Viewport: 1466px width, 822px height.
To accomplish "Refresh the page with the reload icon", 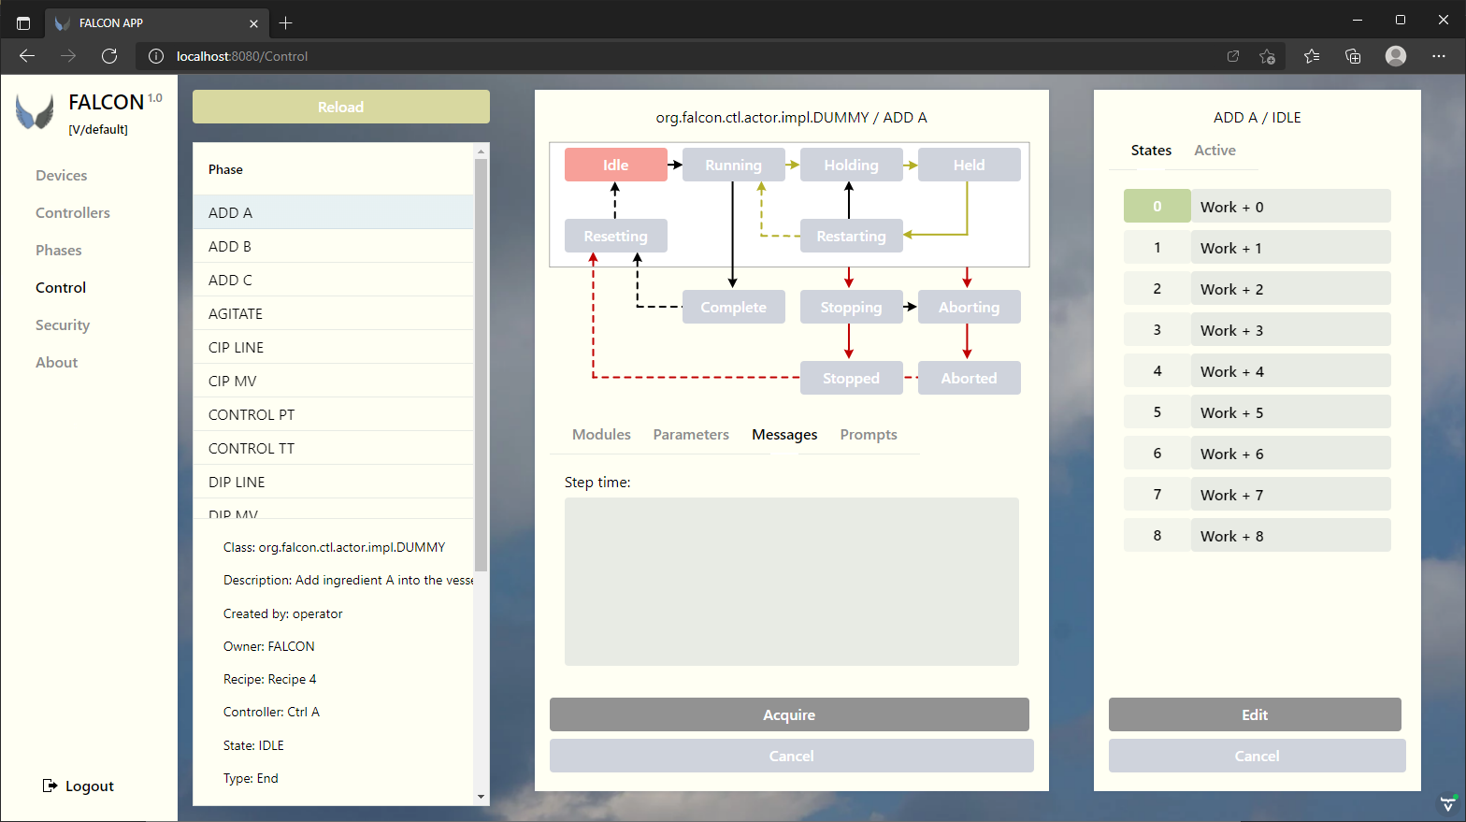I will click(x=109, y=56).
